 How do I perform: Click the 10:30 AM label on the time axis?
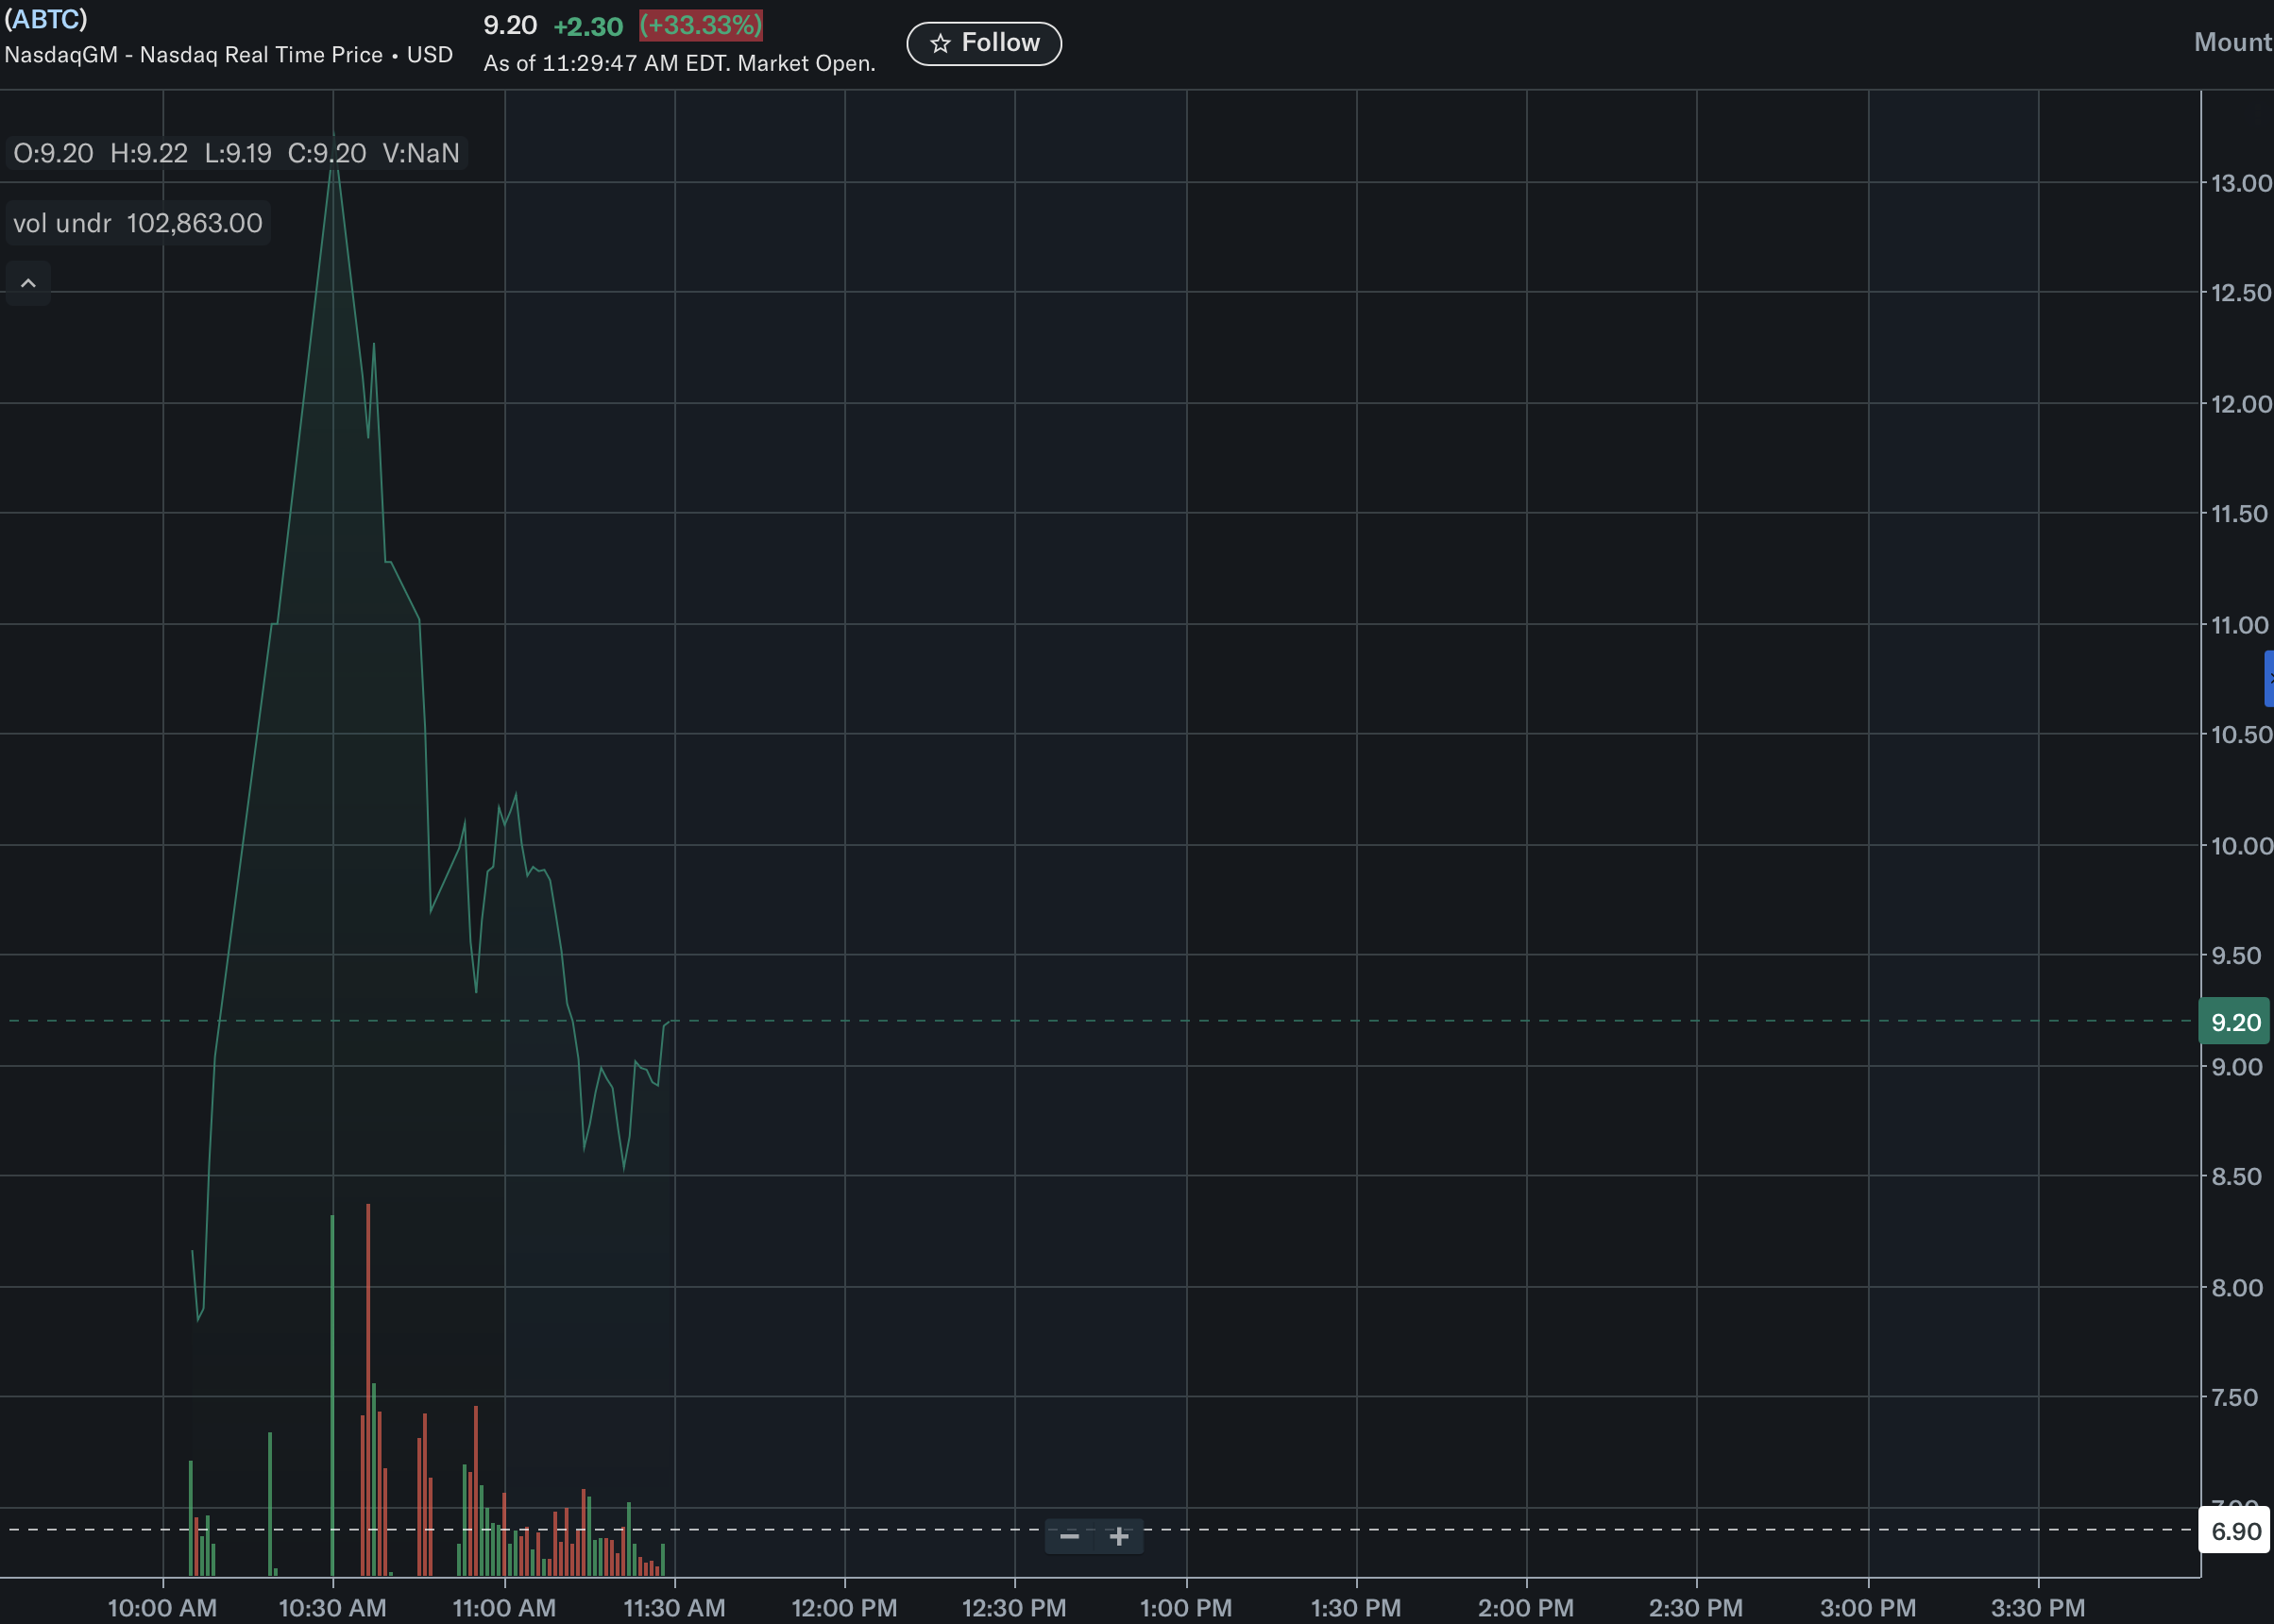[x=332, y=1607]
